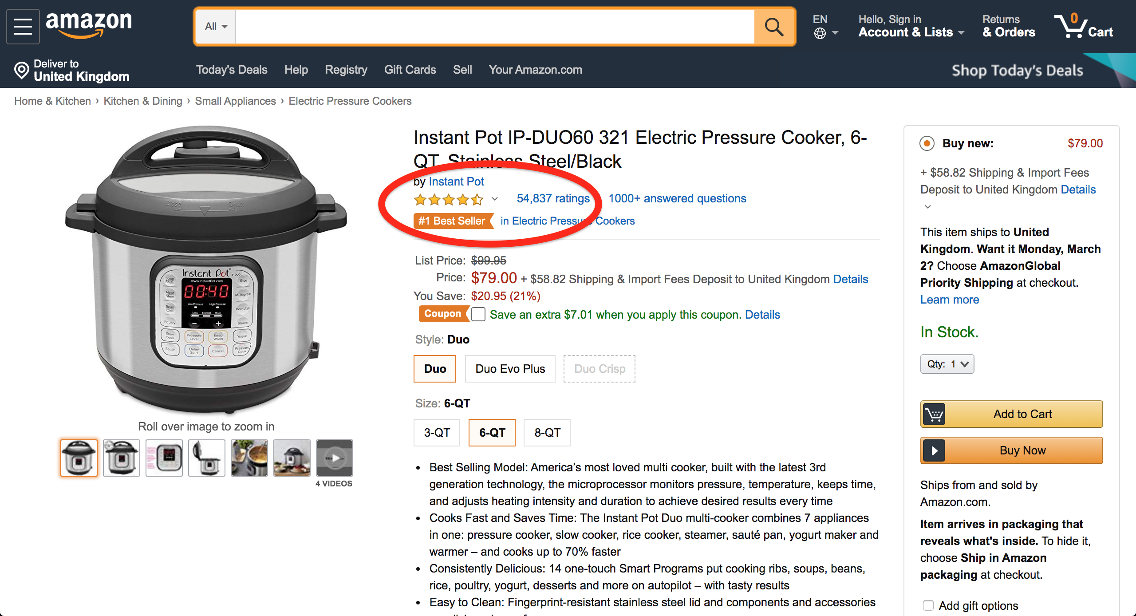
Task: Open the hamburger navigation menu
Action: (x=23, y=26)
